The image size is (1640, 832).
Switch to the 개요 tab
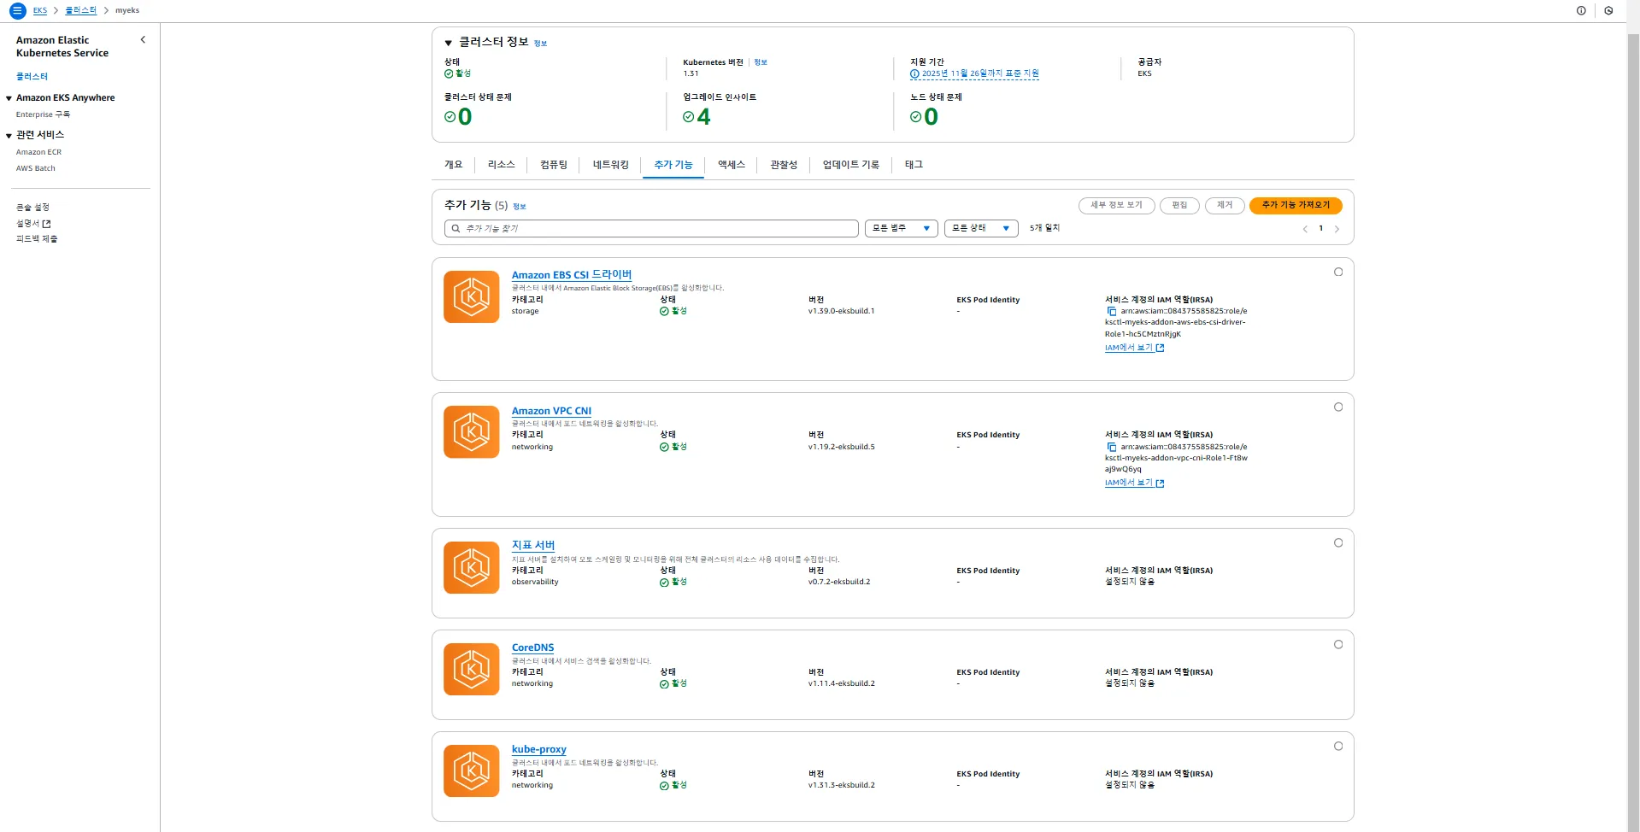(454, 165)
